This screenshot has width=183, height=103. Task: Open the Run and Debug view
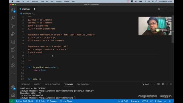[13, 34]
